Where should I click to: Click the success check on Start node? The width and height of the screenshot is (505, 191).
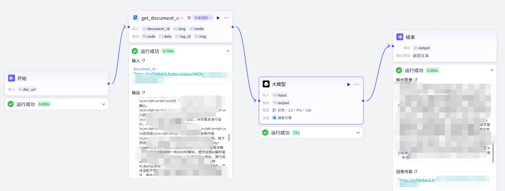(11, 104)
